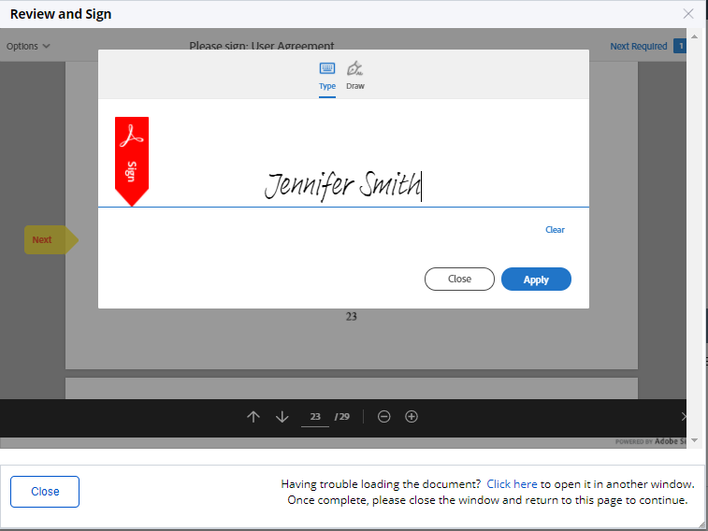The width and height of the screenshot is (708, 531).
Task: Click the yellow Next flag
Action: tap(47, 239)
